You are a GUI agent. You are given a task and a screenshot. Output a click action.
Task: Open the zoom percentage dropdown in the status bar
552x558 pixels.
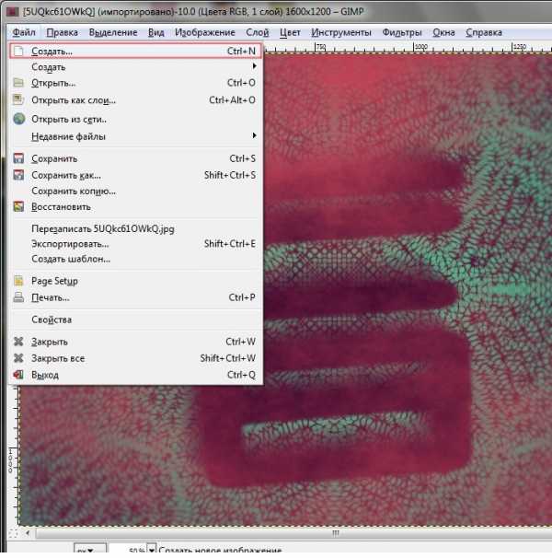[152, 550]
